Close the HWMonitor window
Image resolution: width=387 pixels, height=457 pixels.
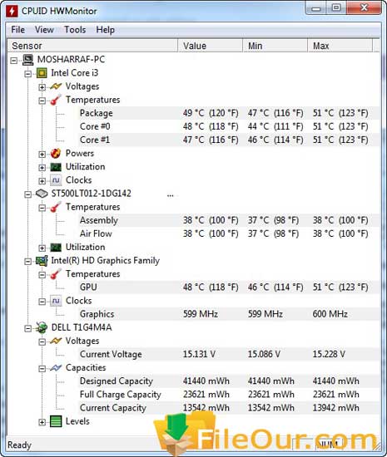(x=364, y=8)
